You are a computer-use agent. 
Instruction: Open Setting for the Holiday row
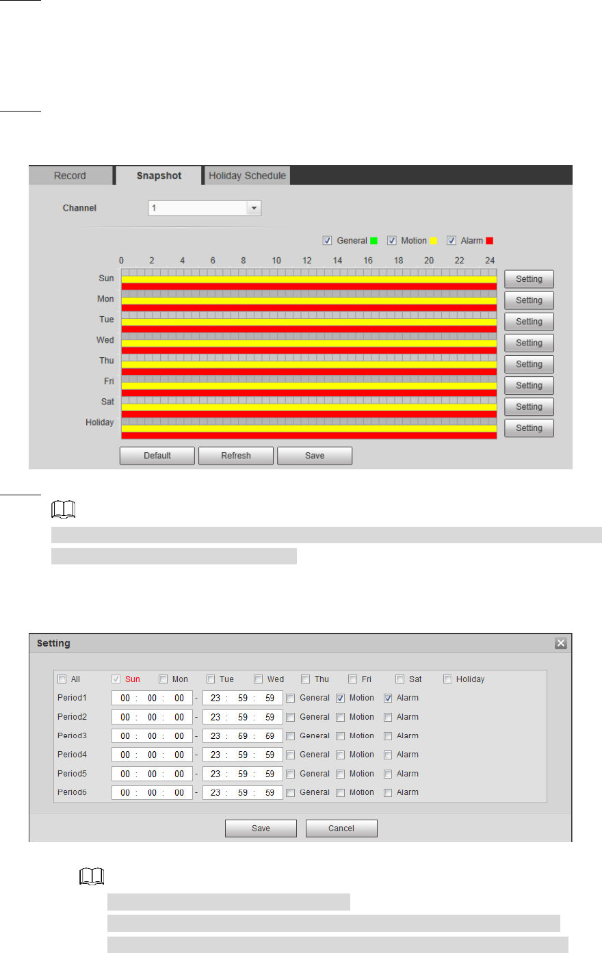[x=529, y=428]
